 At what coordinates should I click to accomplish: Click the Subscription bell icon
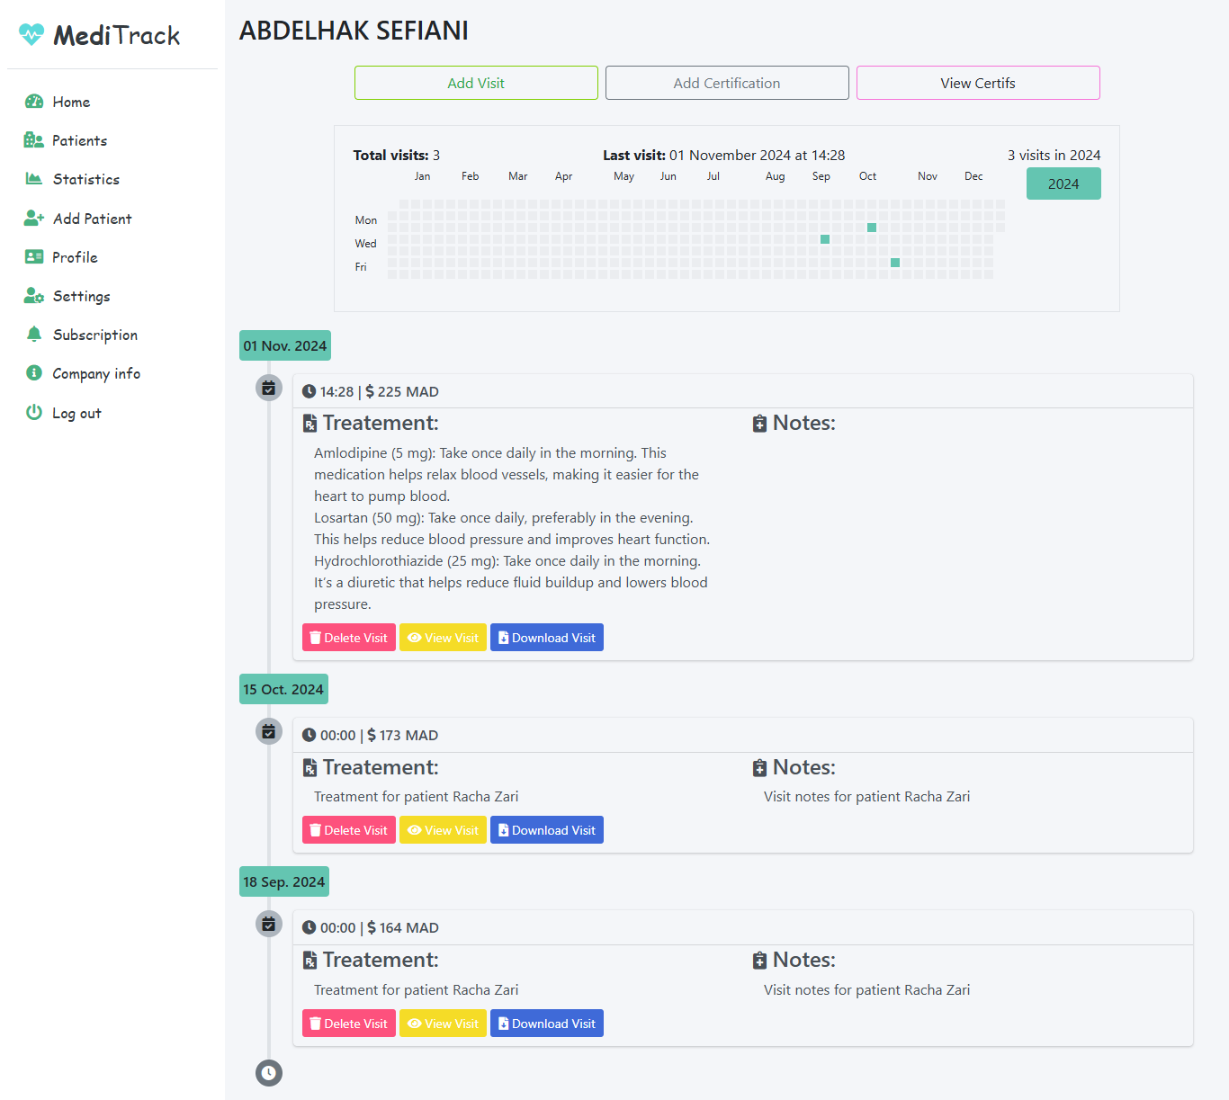34,335
